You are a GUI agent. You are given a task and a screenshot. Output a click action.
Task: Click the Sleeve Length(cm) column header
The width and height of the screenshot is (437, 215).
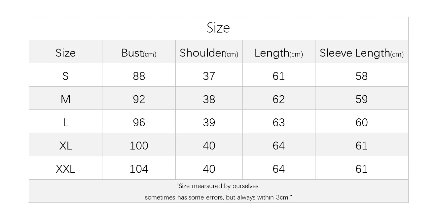362,53
